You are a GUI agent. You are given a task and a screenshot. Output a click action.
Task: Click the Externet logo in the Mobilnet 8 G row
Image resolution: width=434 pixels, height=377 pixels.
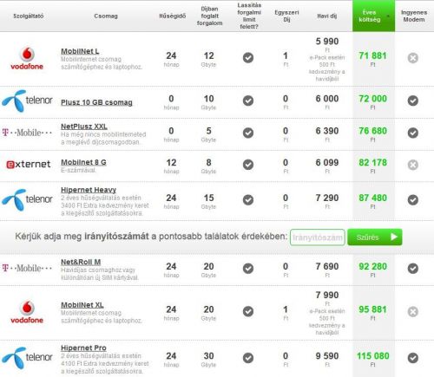(29, 164)
